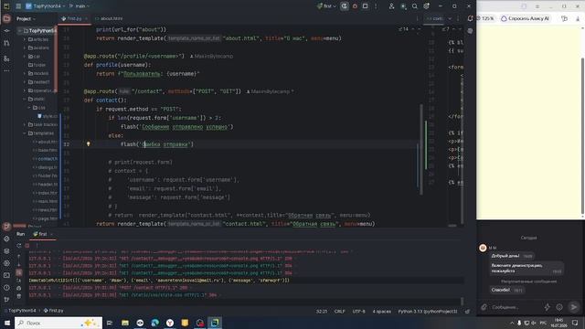This screenshot has width=585, height=329.
Task: Click the send message arrow button in chat
Action: click(574, 307)
